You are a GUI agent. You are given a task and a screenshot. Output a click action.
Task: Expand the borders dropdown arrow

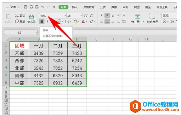point(63,22)
